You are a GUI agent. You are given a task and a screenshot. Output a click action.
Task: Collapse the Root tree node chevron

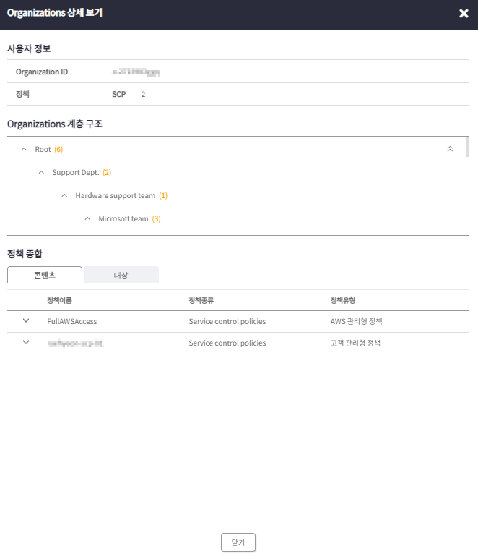pyautogui.click(x=24, y=149)
